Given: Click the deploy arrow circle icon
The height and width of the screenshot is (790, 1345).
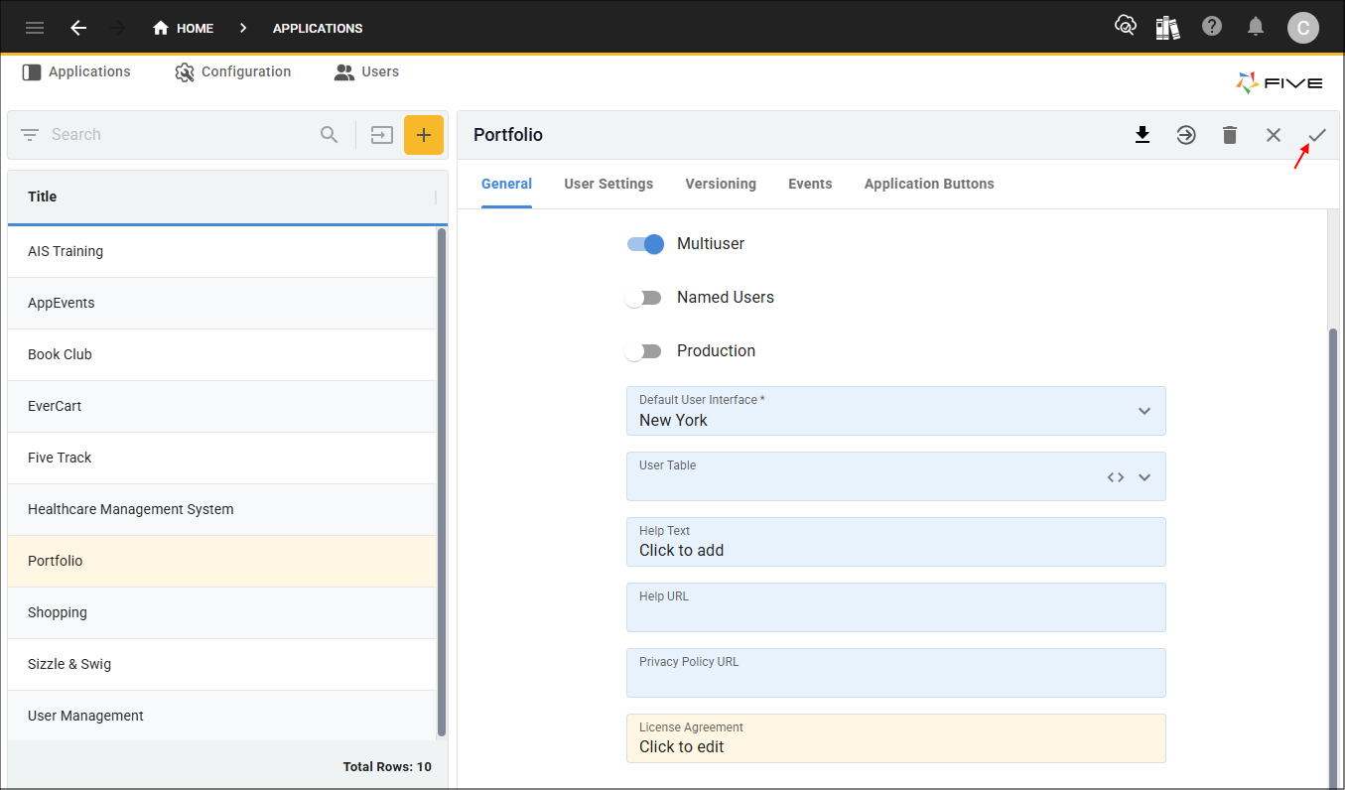Looking at the screenshot, I should pyautogui.click(x=1186, y=135).
